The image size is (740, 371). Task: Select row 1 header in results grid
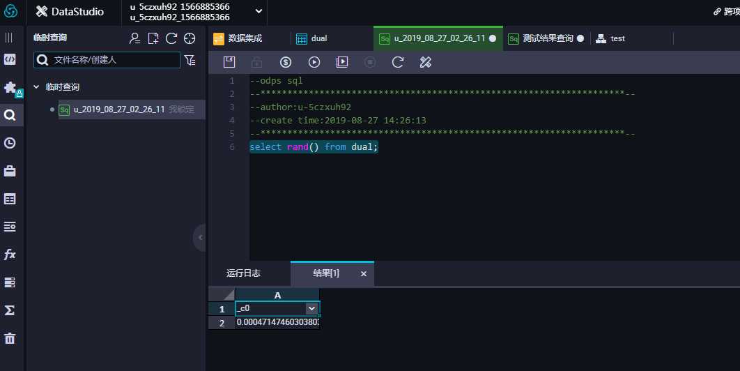click(x=222, y=309)
